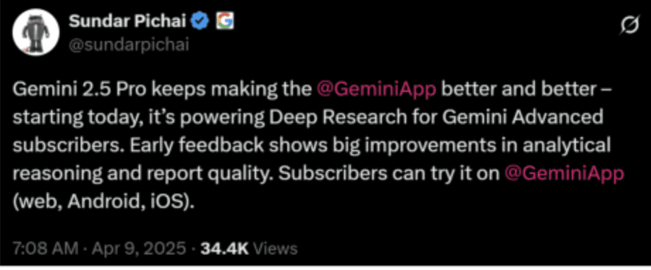Open the Sundar Pichai display name

tap(127, 21)
